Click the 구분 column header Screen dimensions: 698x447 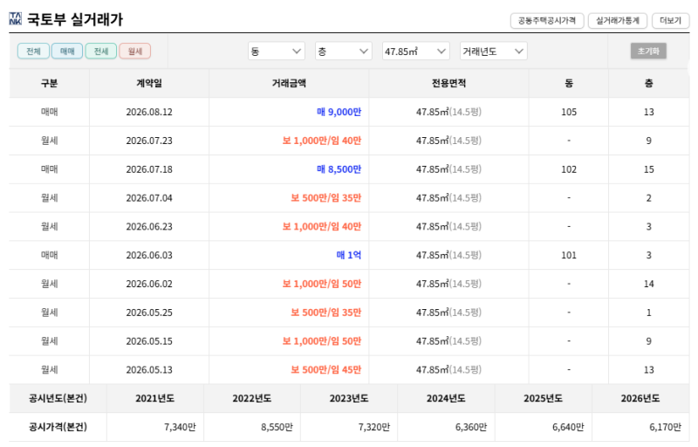[50, 83]
